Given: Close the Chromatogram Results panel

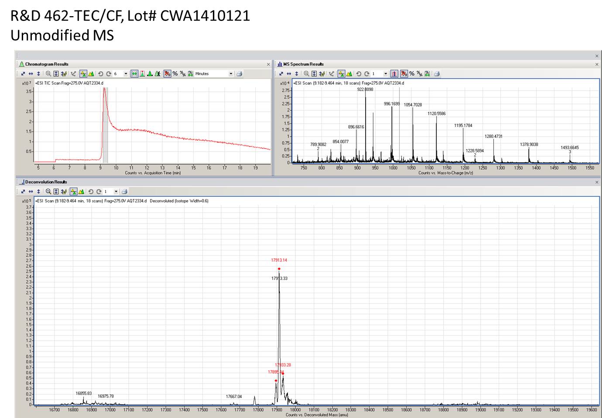Looking at the screenshot, I should pos(268,64).
